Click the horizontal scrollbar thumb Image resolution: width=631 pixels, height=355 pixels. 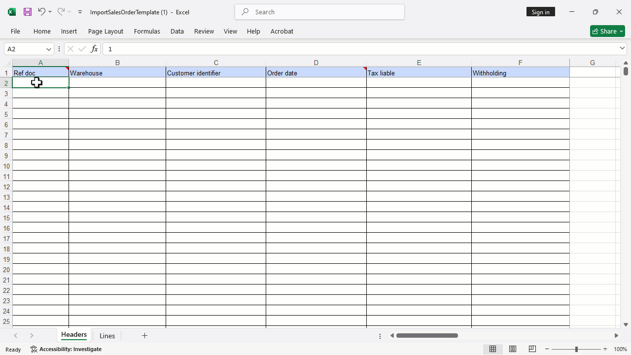(x=427, y=335)
